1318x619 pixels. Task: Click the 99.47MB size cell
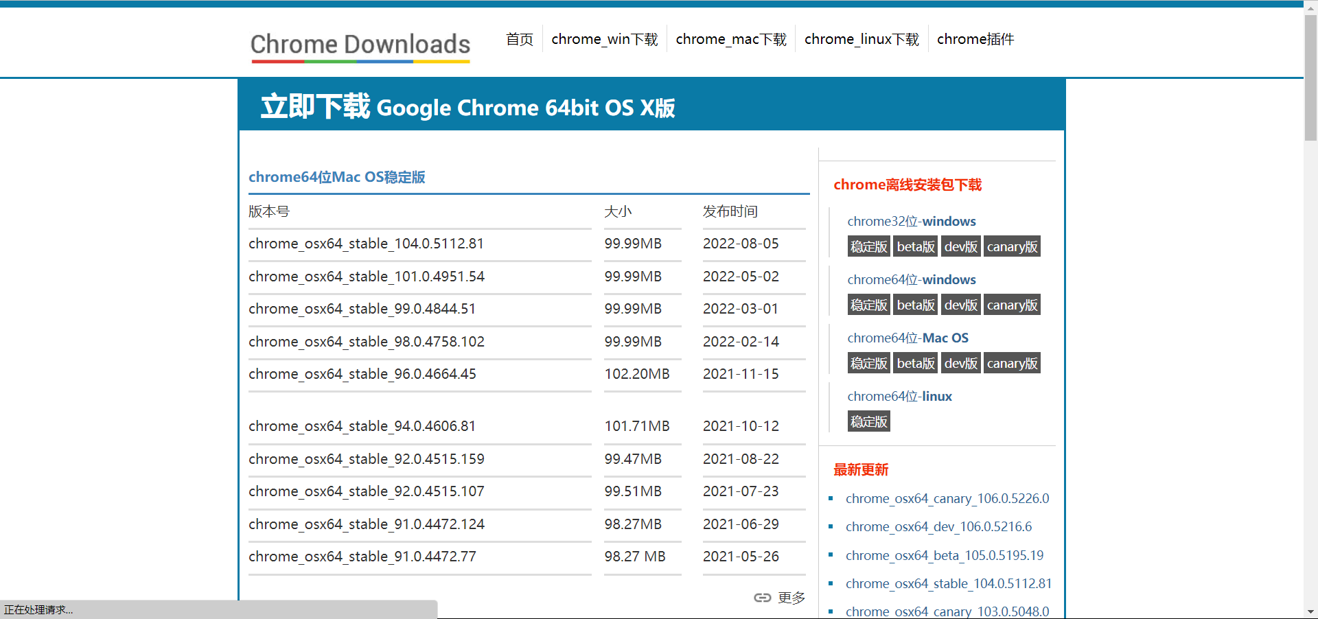633,459
